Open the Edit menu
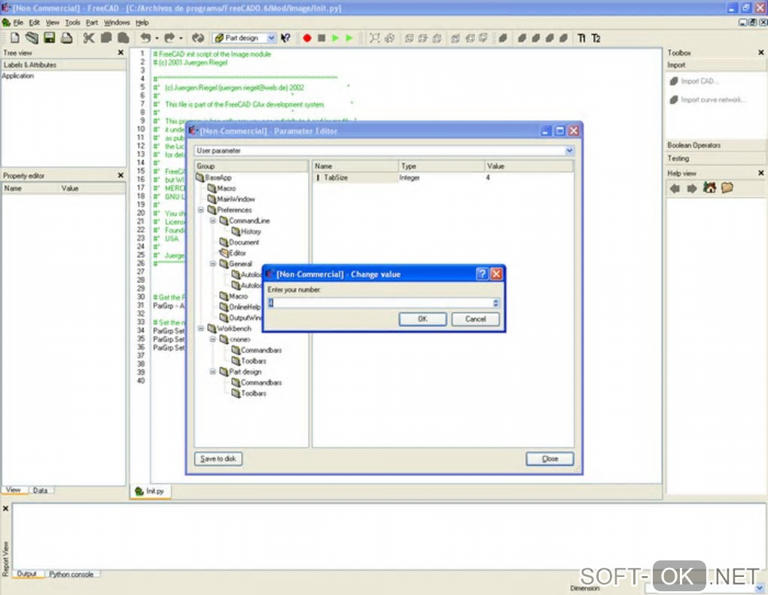 pyautogui.click(x=35, y=23)
